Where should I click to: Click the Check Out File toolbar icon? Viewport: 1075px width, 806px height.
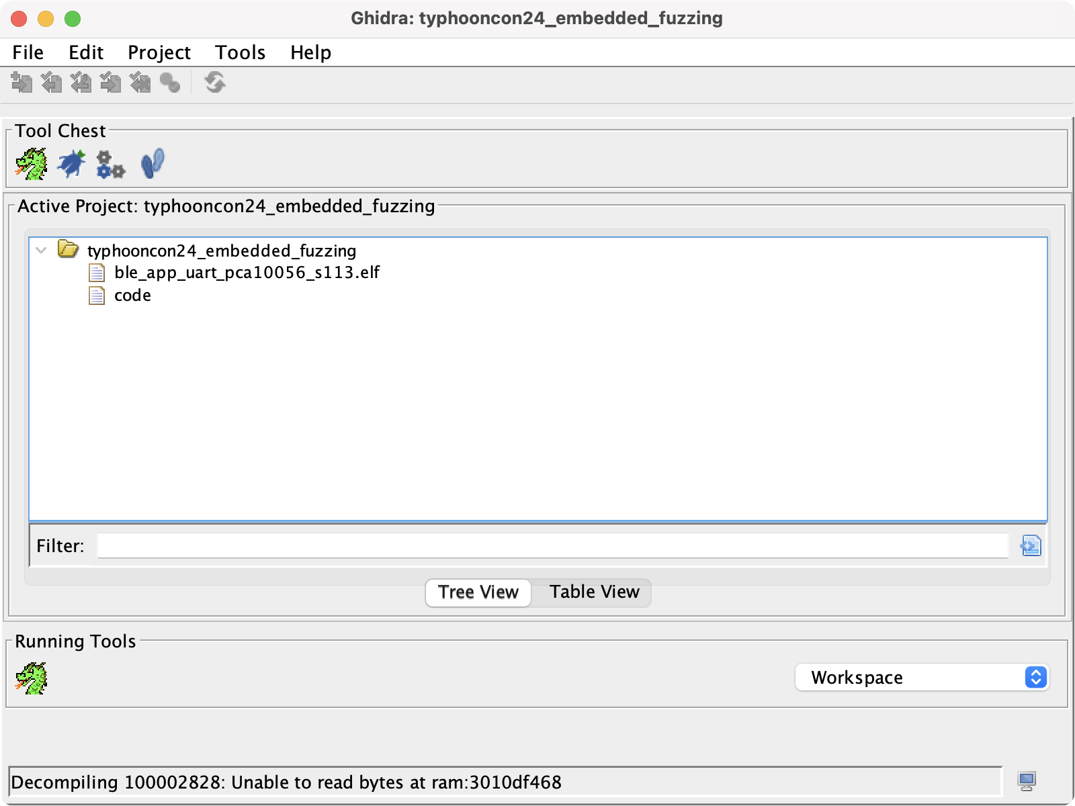pos(51,83)
